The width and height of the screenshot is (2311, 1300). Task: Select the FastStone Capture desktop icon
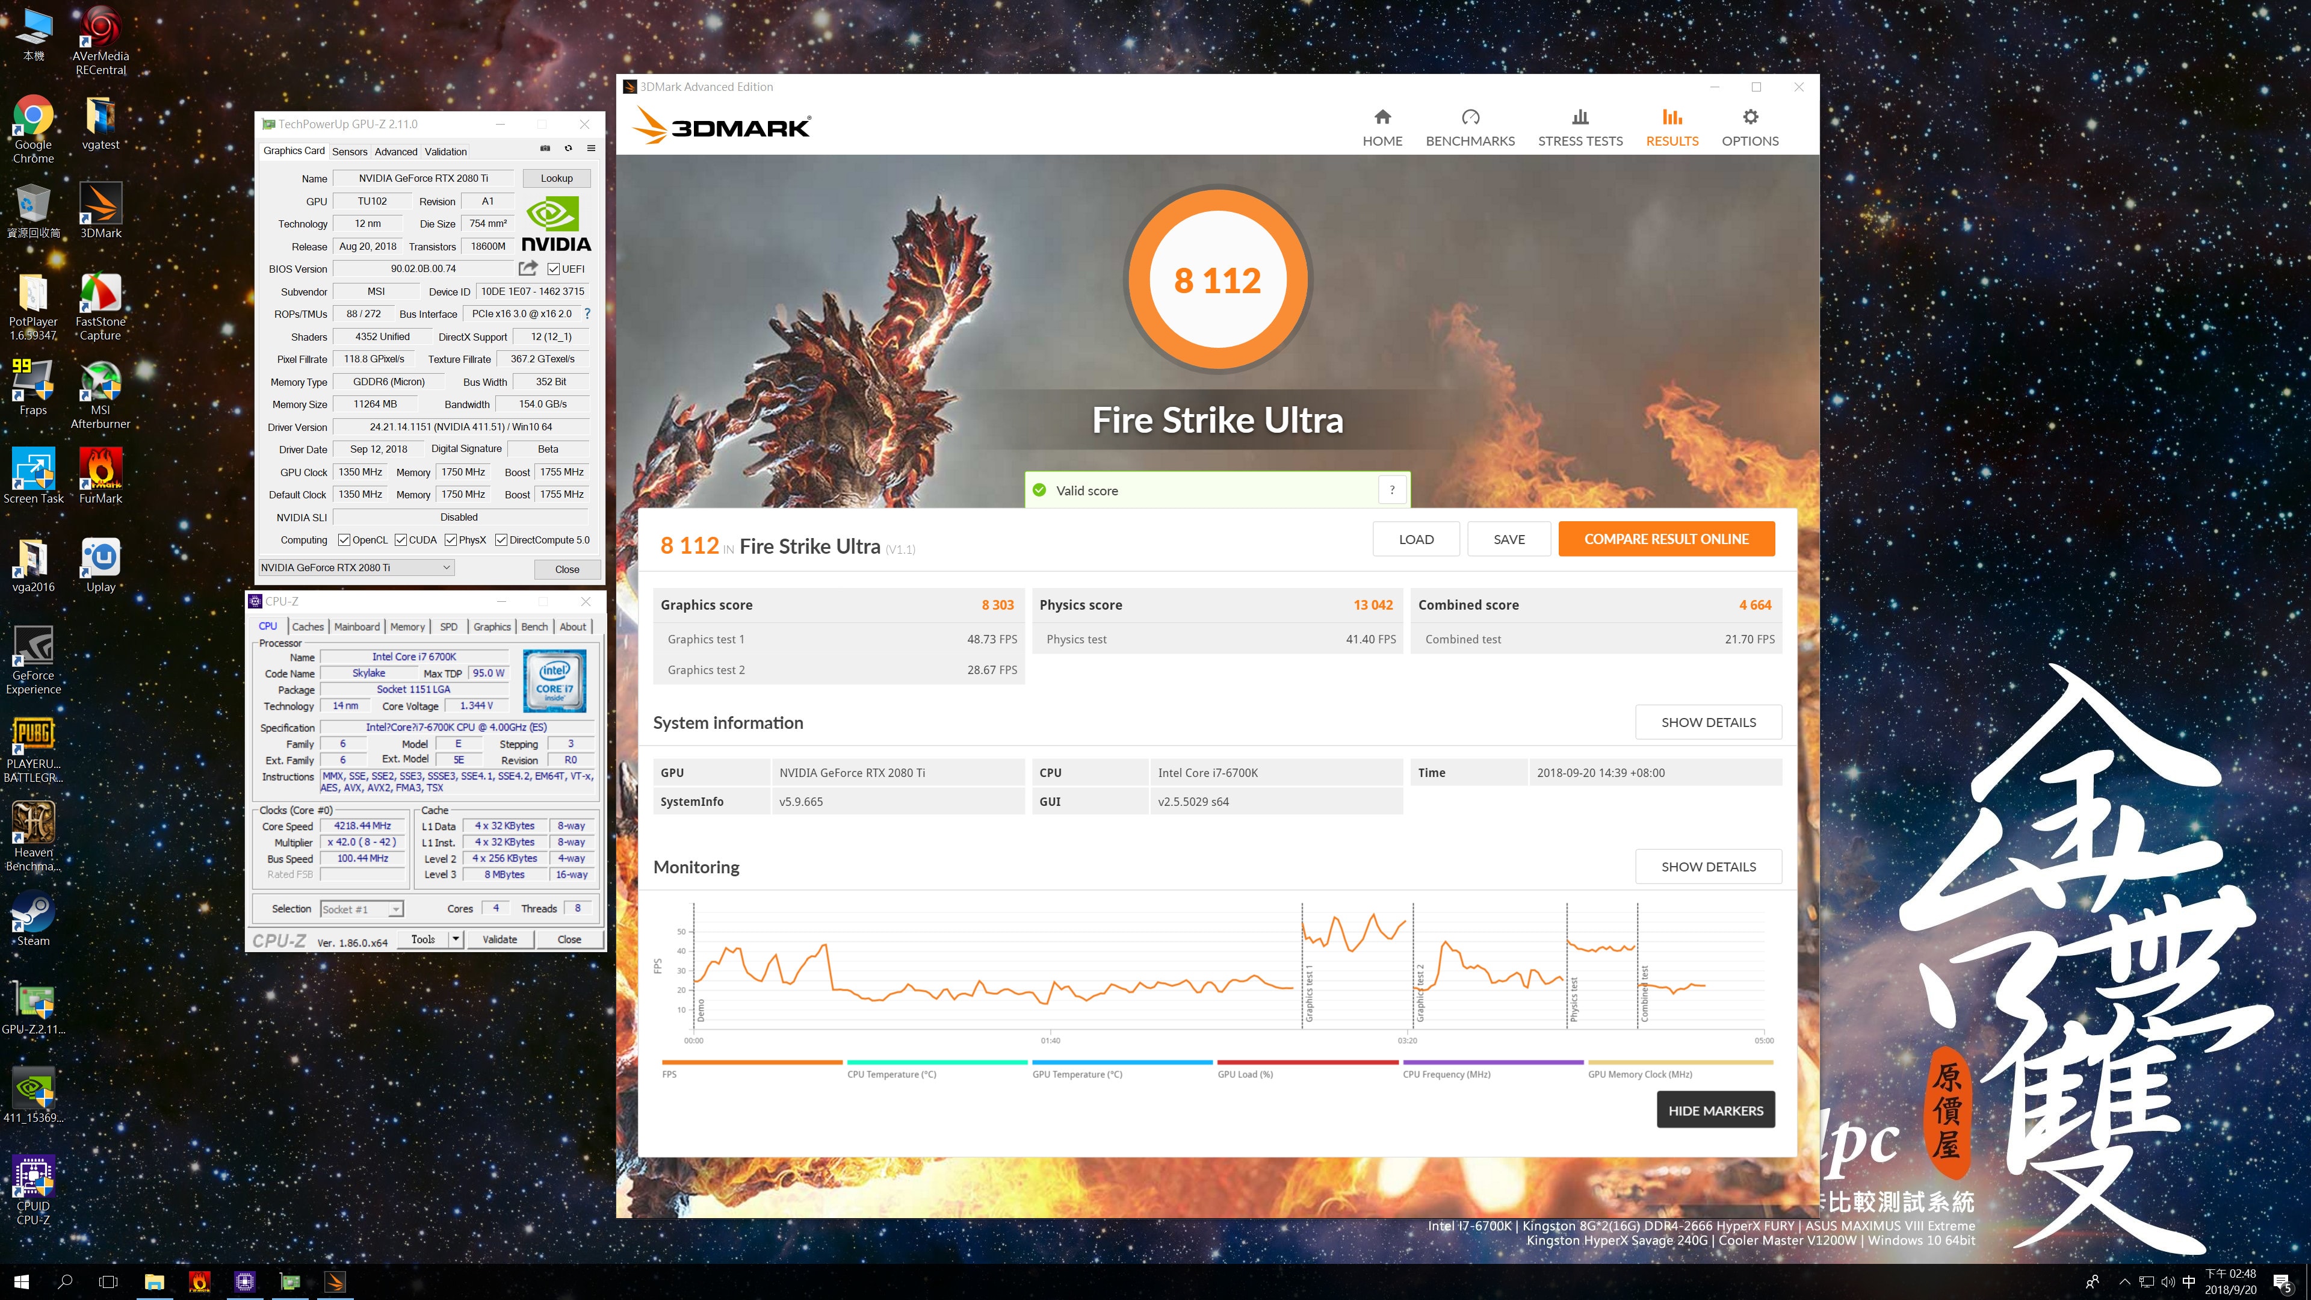pos(101,307)
